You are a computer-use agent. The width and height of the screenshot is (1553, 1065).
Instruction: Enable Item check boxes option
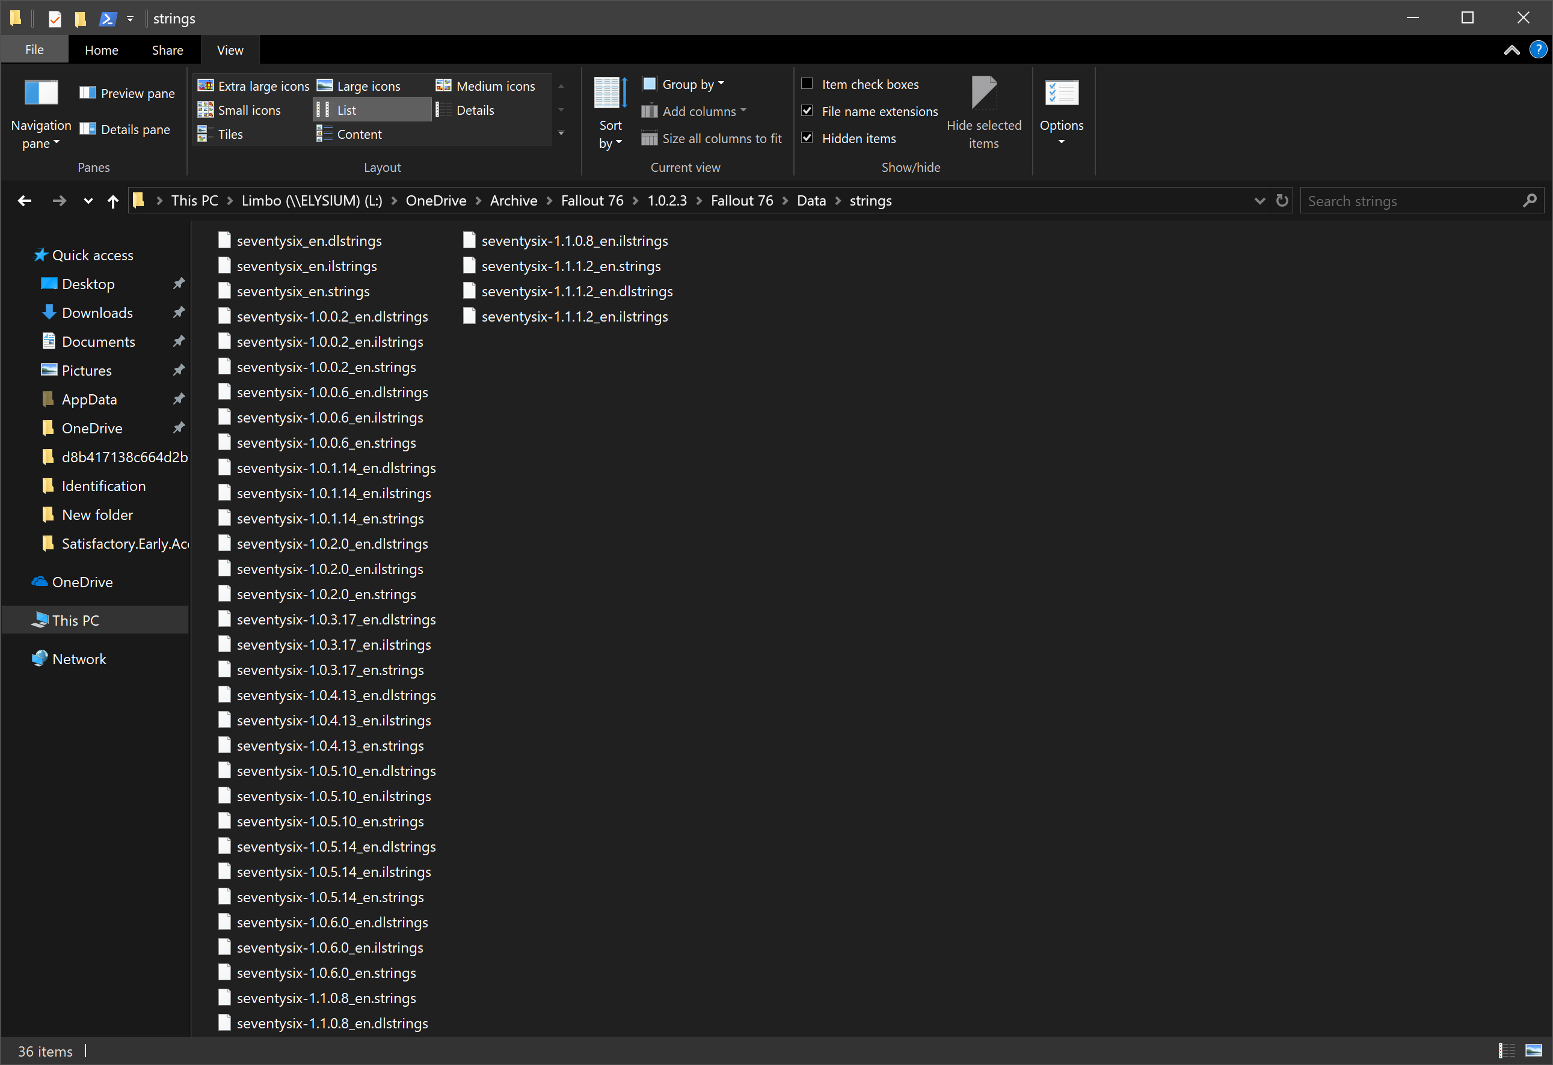807,84
